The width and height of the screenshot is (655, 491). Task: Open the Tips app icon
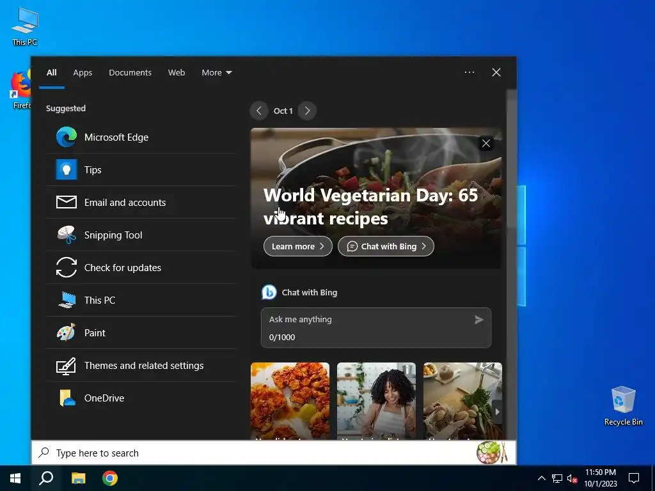pos(67,169)
